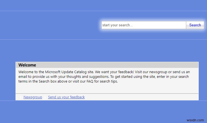This screenshot has width=207, height=123.
Task: Click the bold Welcome heading
Action: (x=27, y=65)
